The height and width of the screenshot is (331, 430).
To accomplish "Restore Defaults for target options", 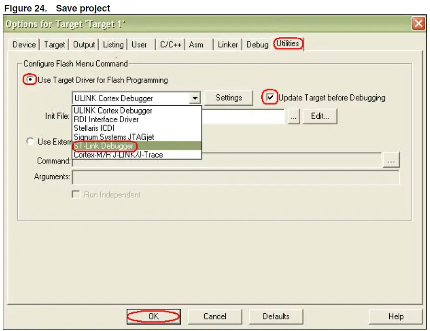I will 276,316.
